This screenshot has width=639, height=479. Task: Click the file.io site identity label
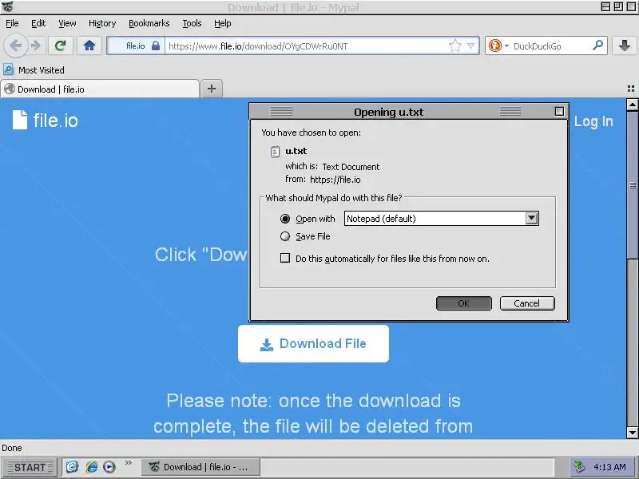coord(135,46)
